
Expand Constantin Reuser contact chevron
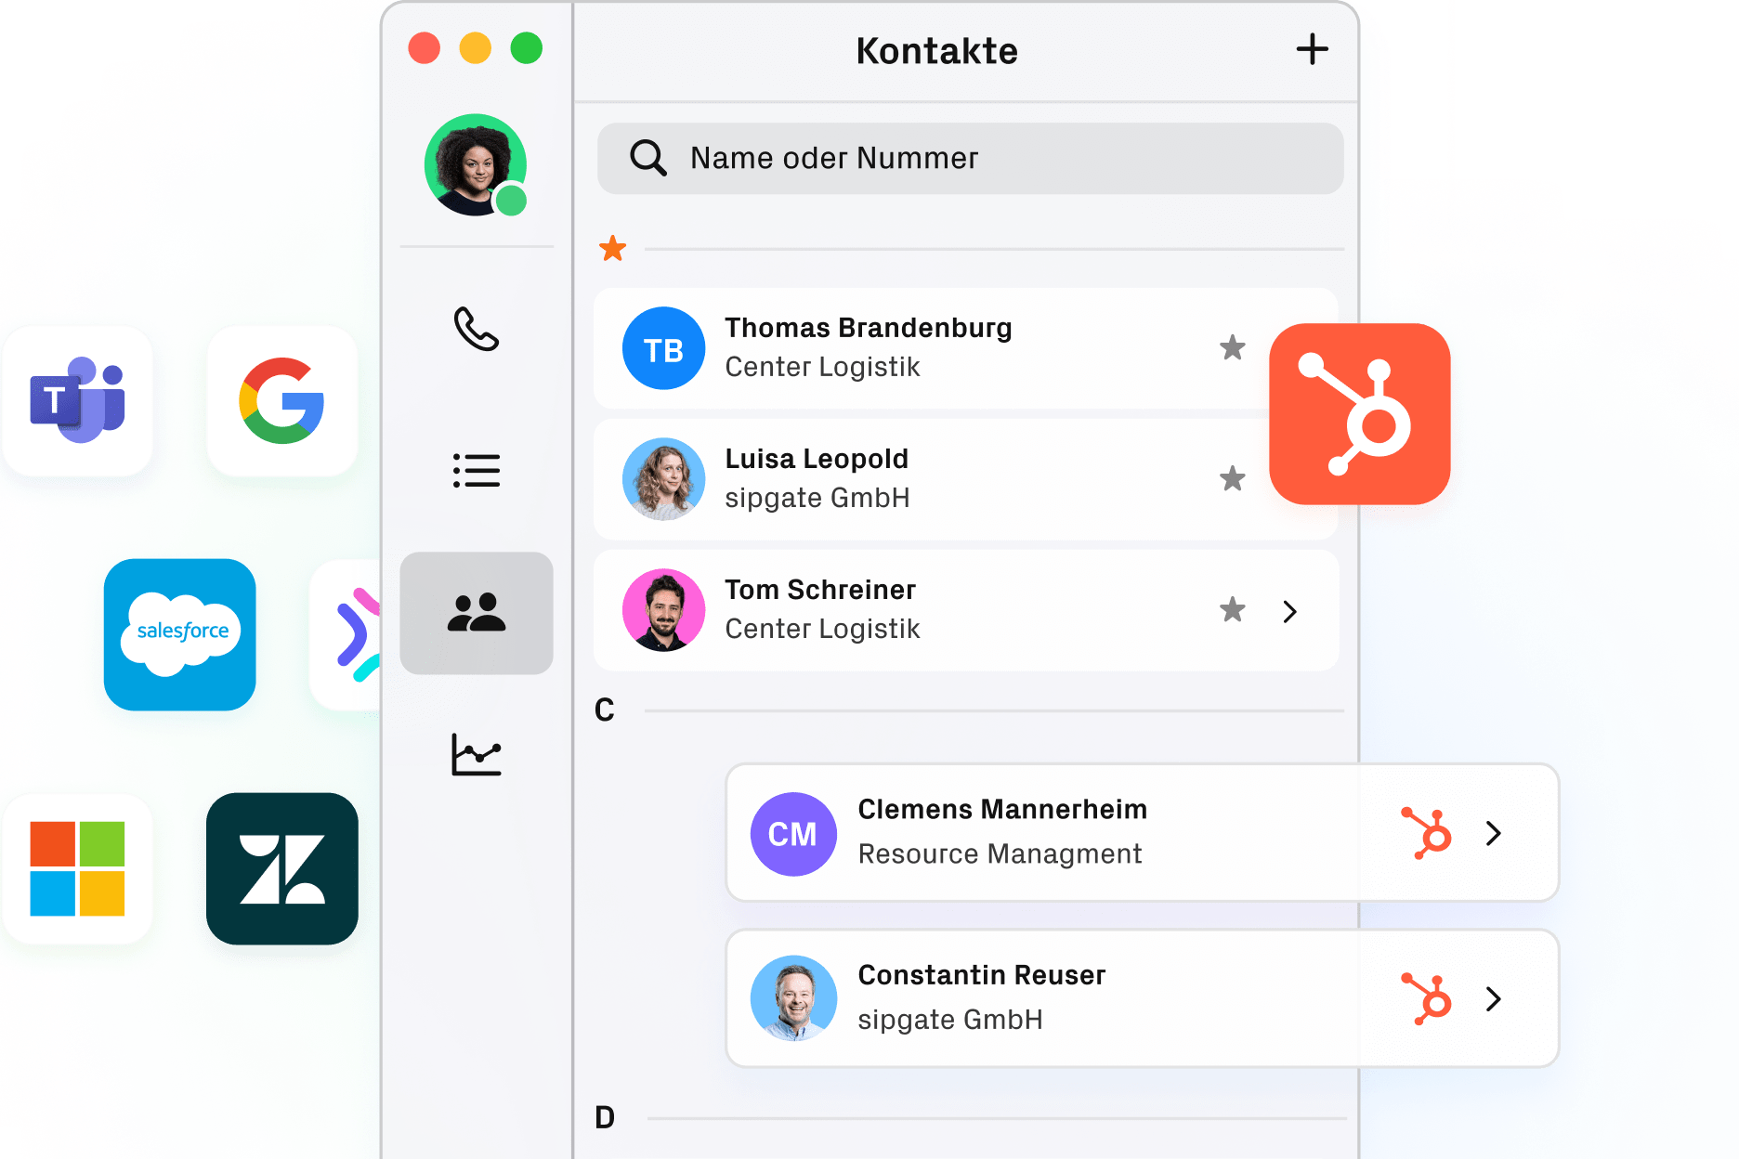[x=1493, y=998]
